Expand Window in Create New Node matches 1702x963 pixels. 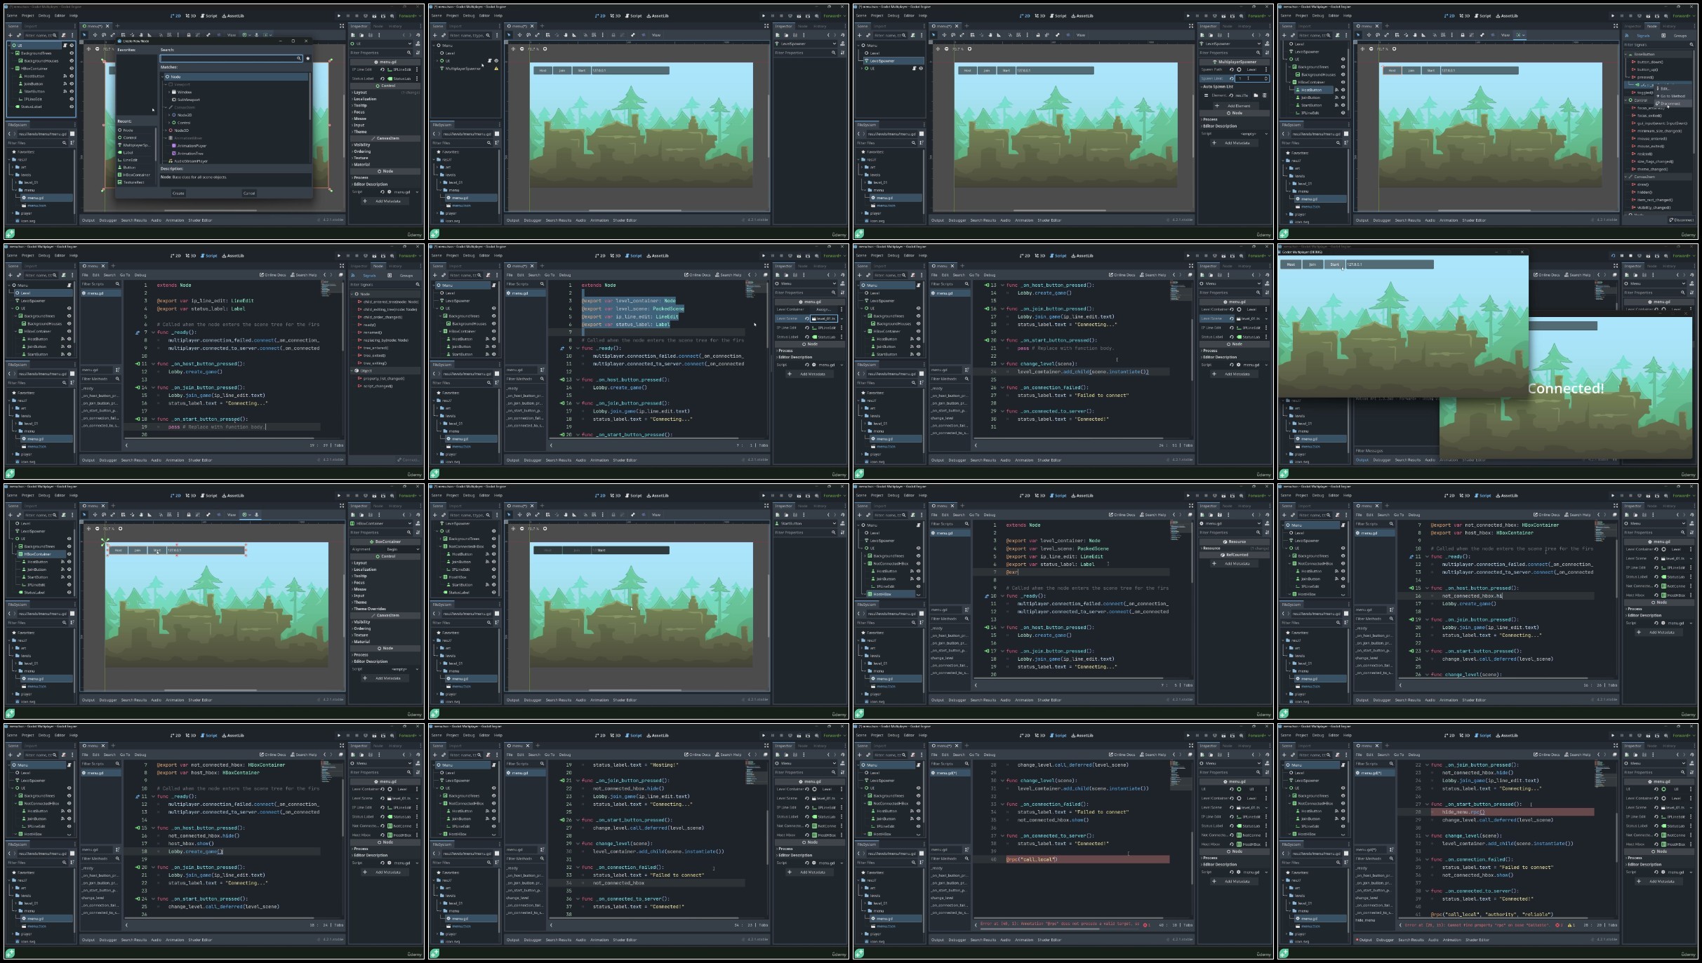pos(169,92)
